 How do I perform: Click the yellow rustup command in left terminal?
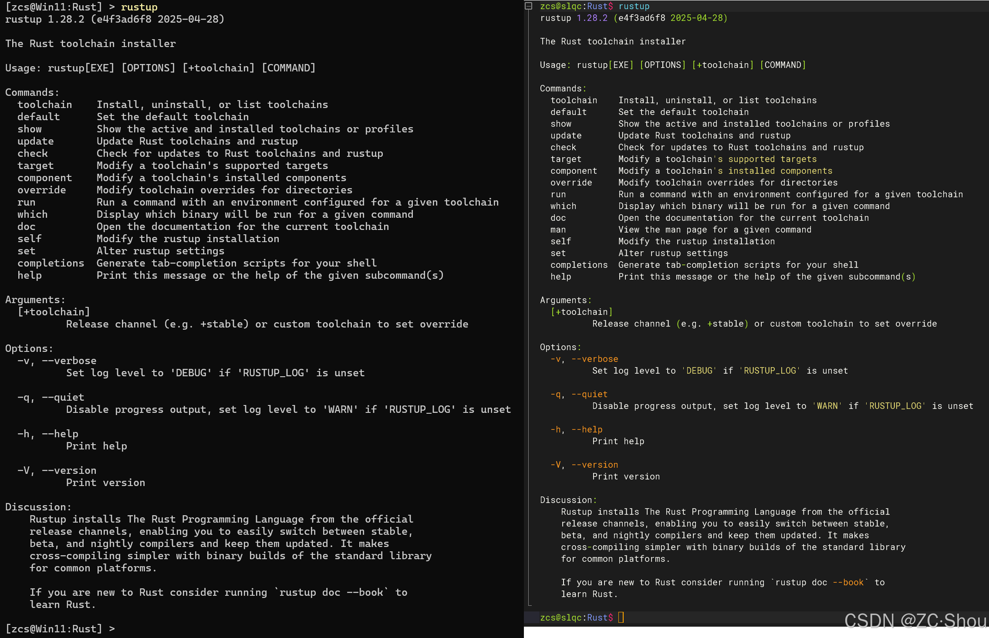pyautogui.click(x=139, y=7)
